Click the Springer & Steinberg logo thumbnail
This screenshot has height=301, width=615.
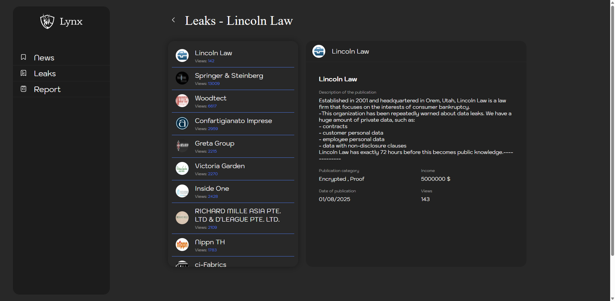(182, 78)
